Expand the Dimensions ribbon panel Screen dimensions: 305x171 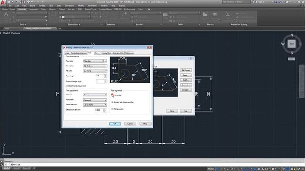pyautogui.click(x=74, y=25)
